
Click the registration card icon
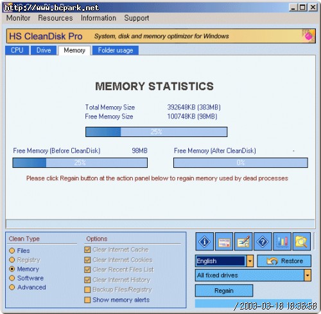point(224,241)
